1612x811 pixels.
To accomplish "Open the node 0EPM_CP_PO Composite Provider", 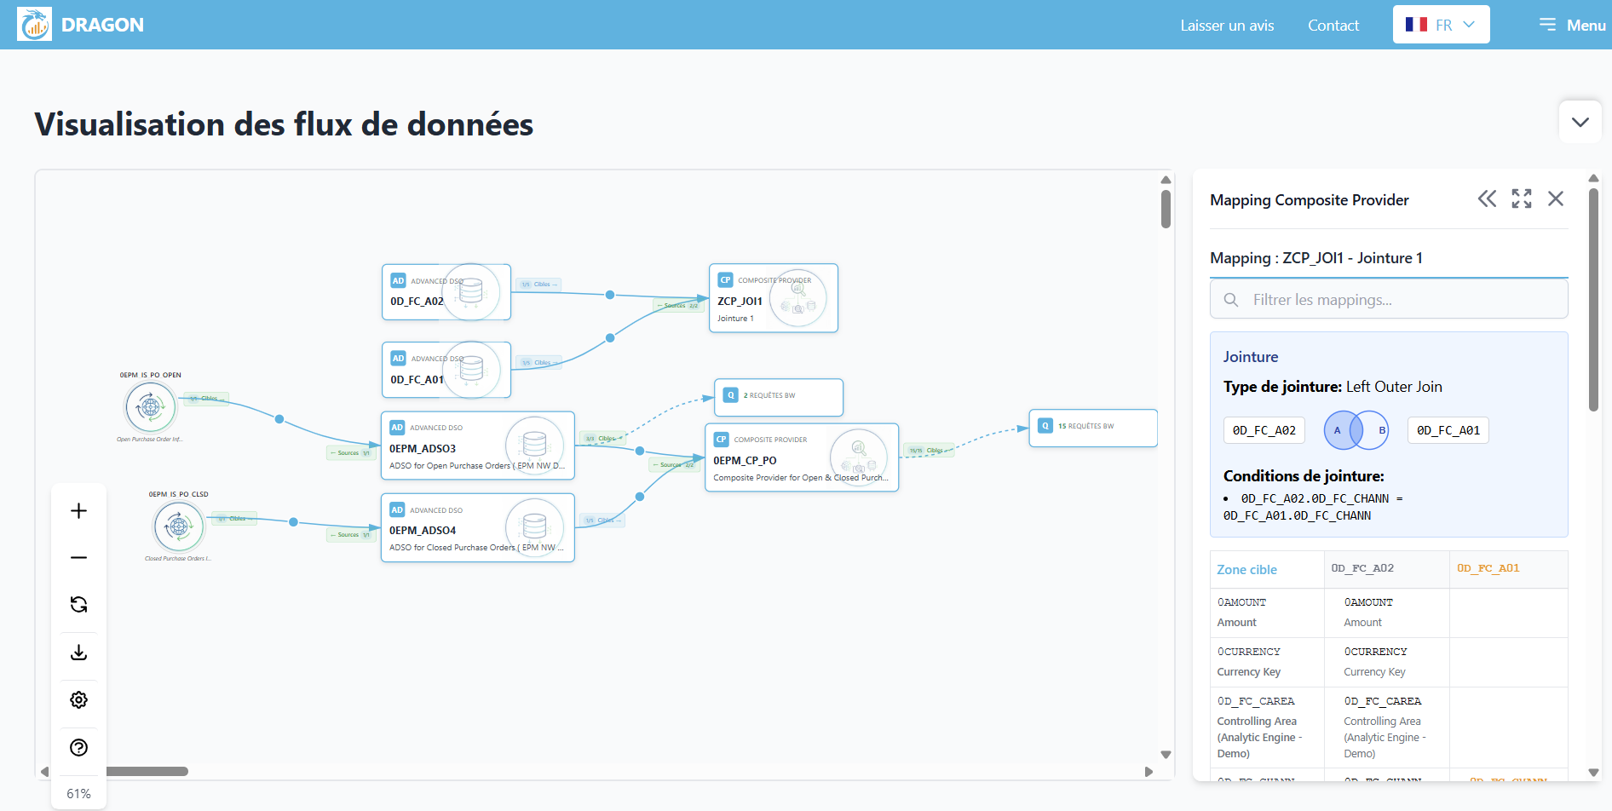I will coord(801,457).
